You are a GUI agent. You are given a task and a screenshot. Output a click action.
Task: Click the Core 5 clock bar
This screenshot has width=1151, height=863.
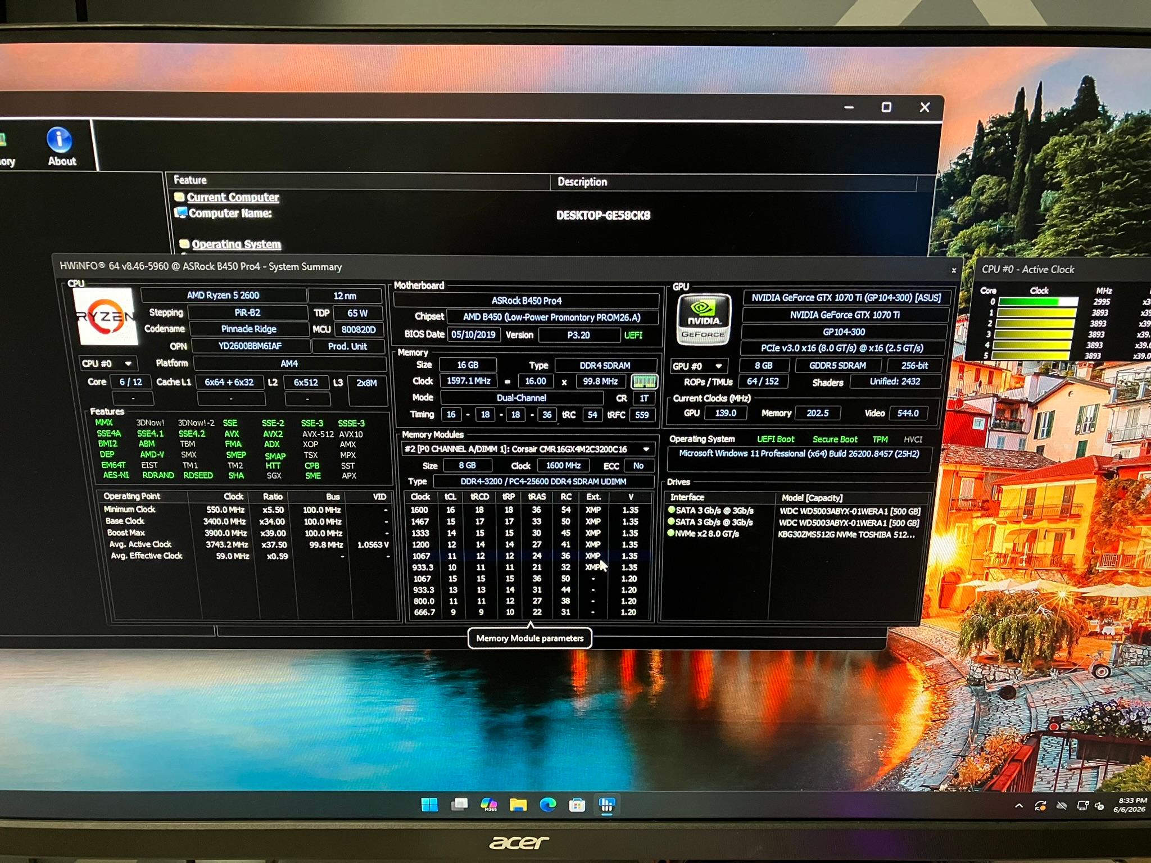point(1032,356)
